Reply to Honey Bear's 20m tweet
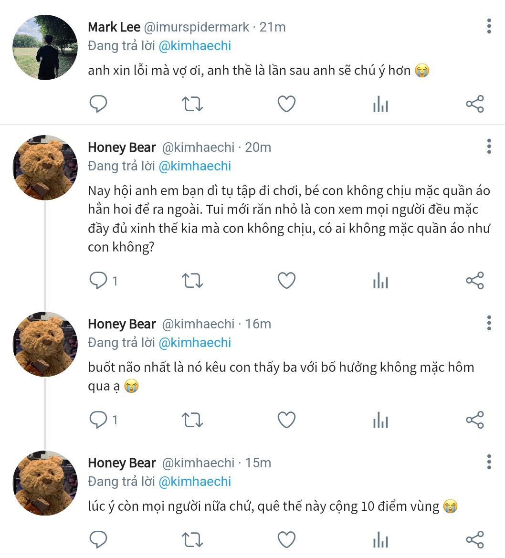The height and width of the screenshot is (558, 505). coord(98,281)
